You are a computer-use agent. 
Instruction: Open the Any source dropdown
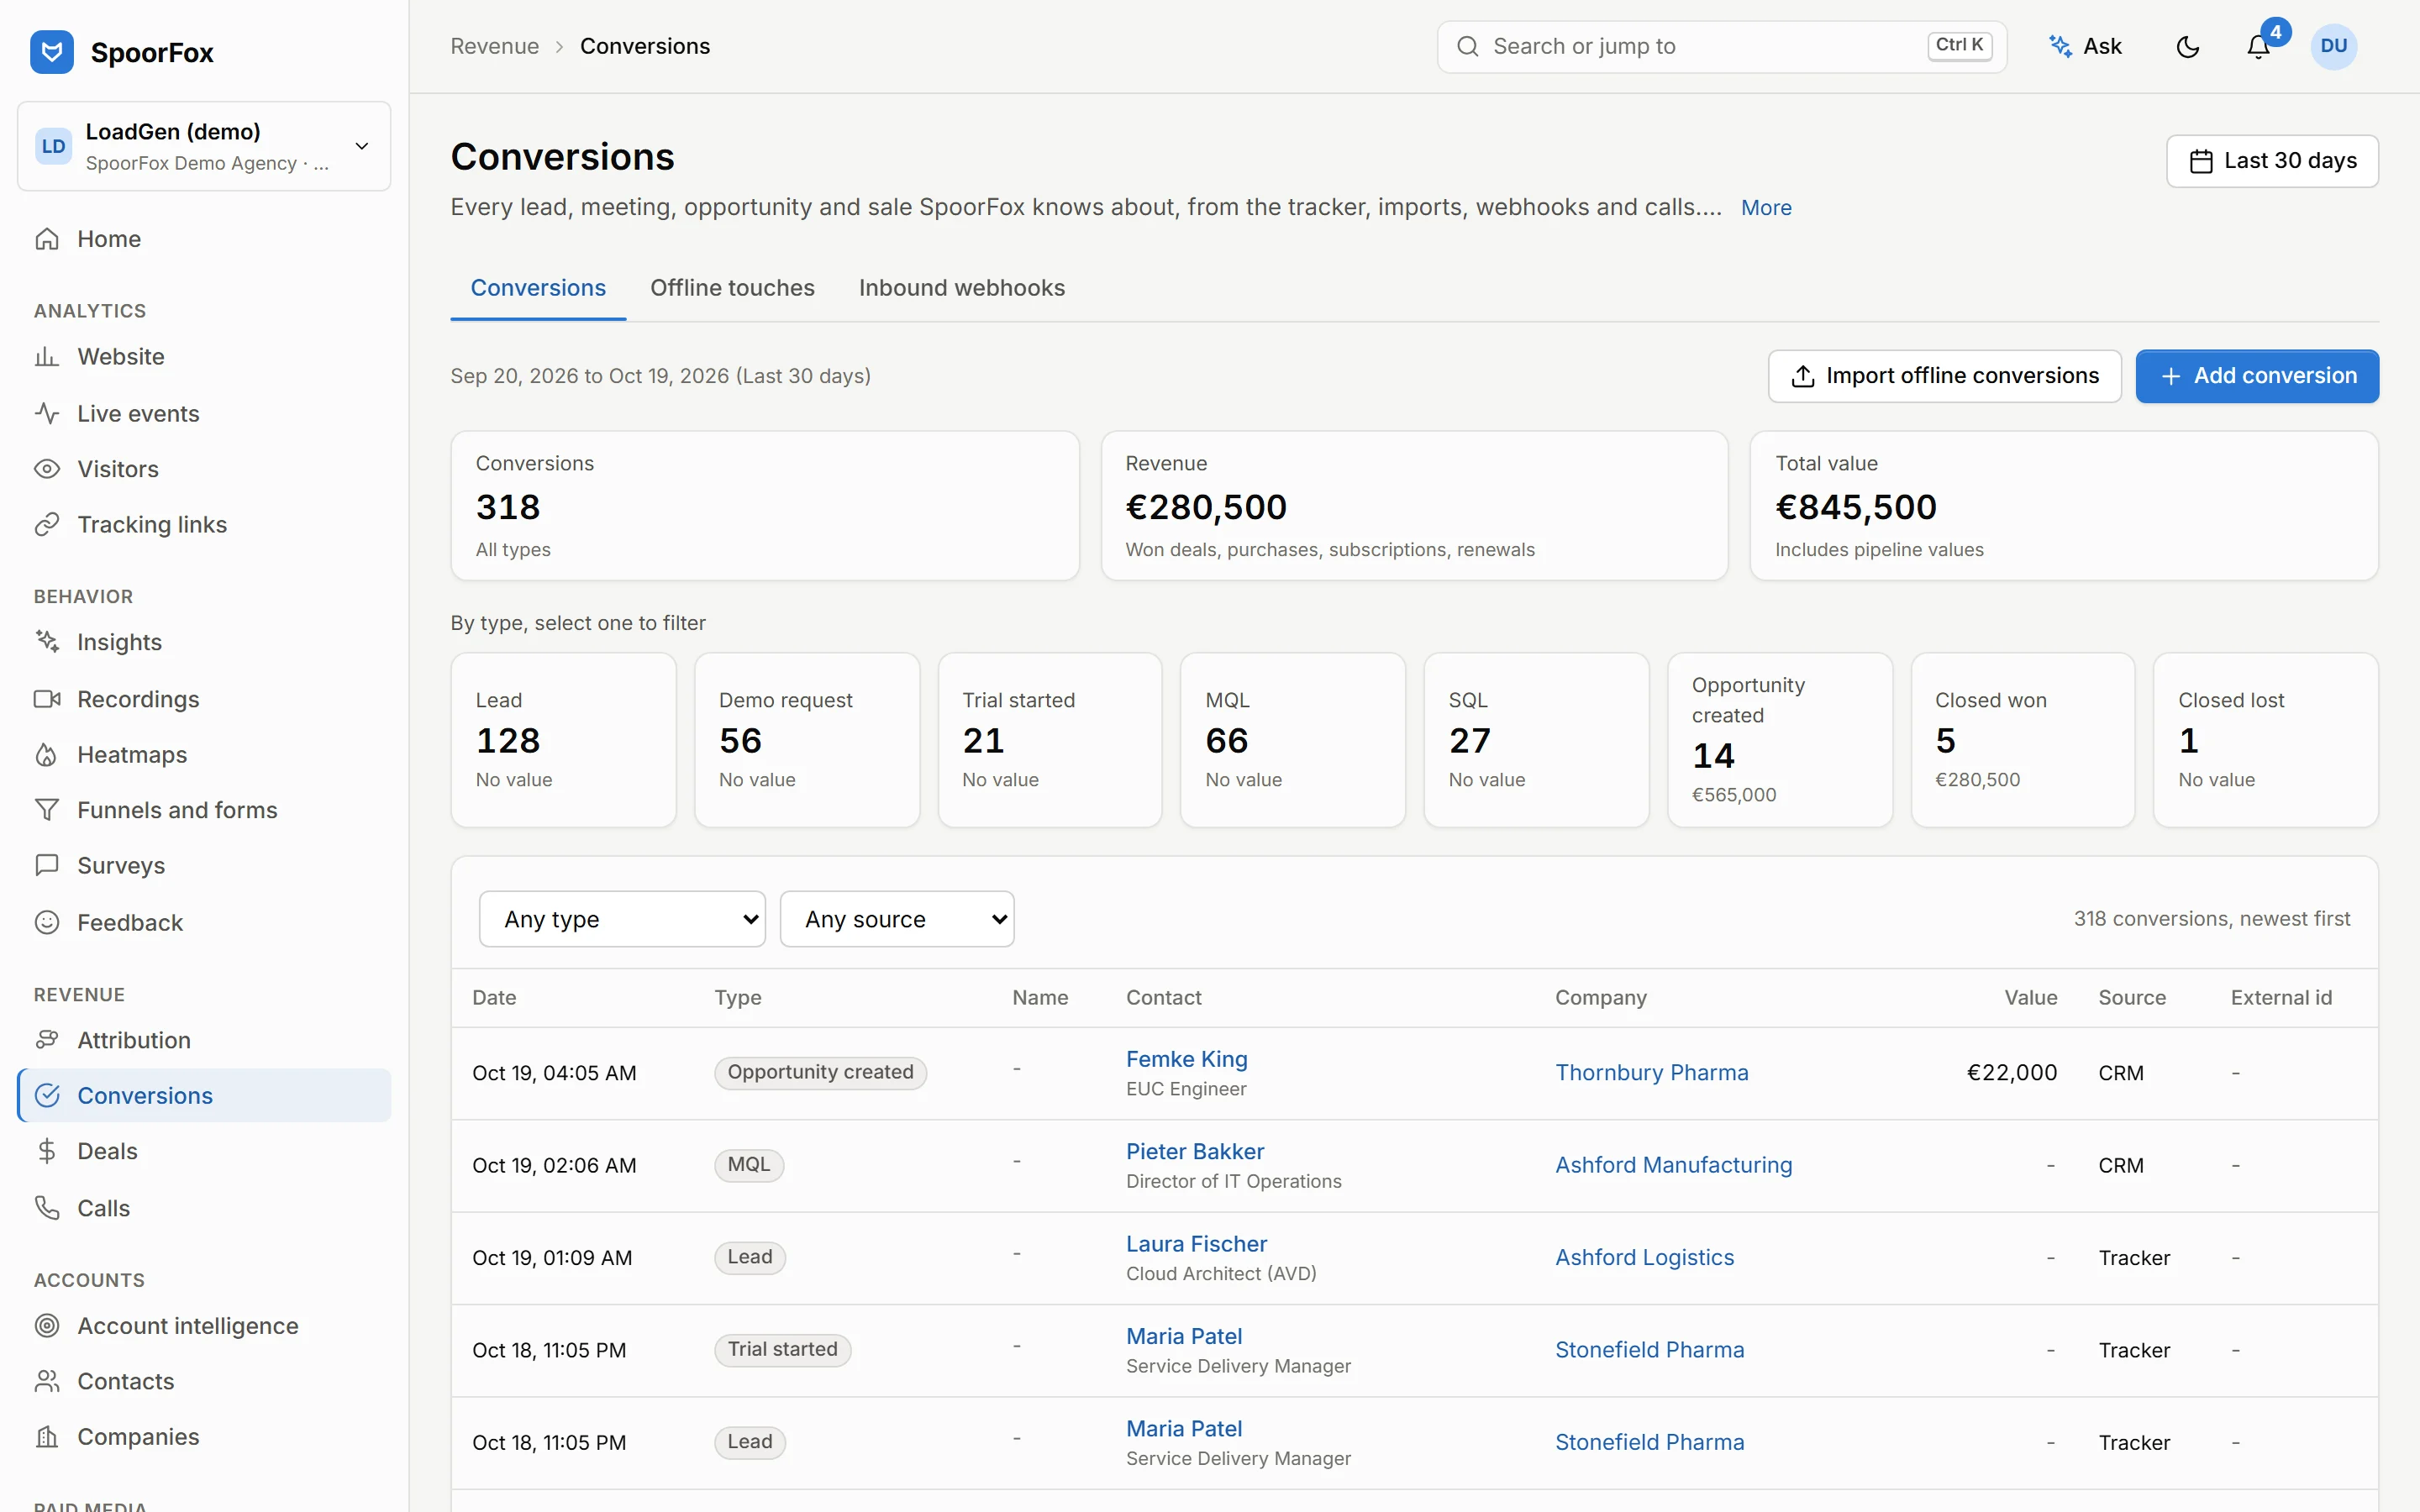897,919
